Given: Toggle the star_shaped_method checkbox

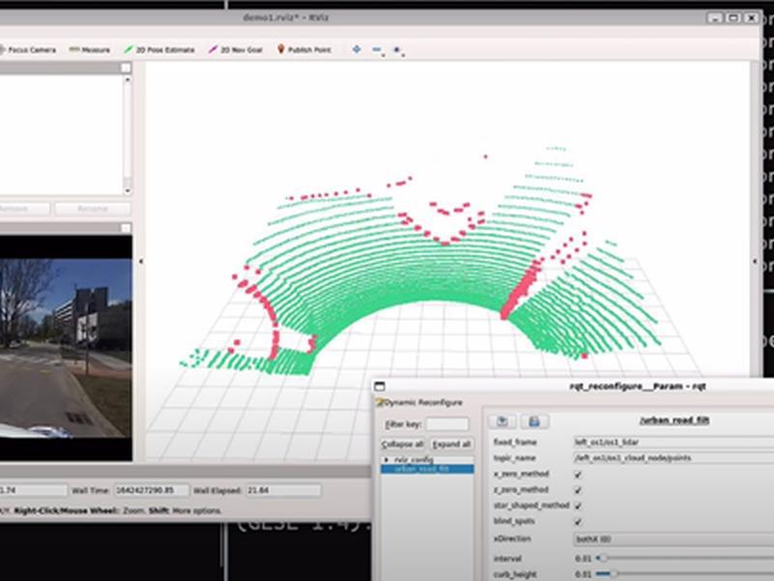Looking at the screenshot, I should pos(578,506).
